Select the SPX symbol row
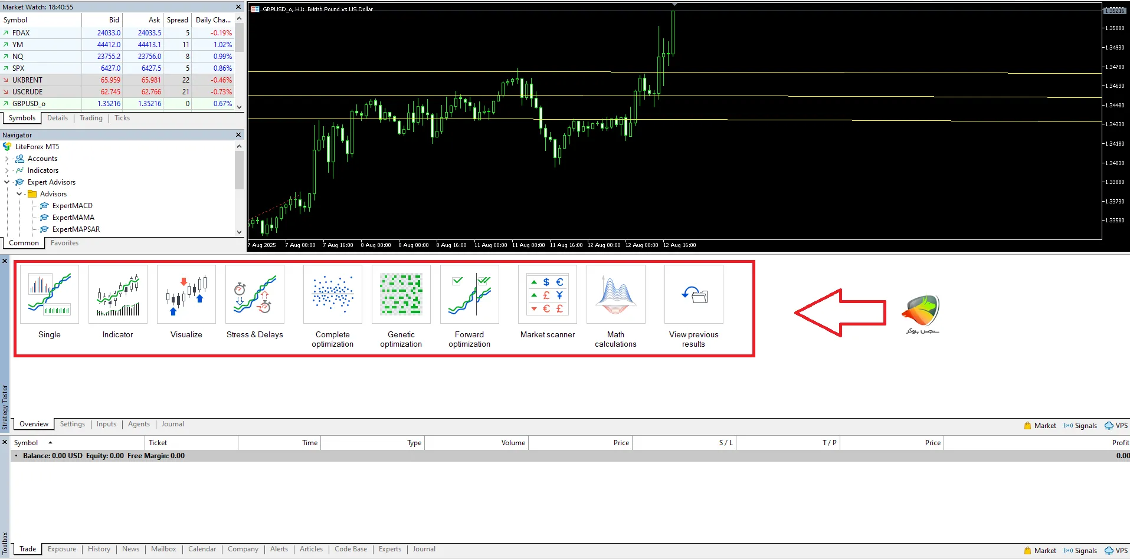Viewport: 1130px width, 559px height. pyautogui.click(x=117, y=68)
